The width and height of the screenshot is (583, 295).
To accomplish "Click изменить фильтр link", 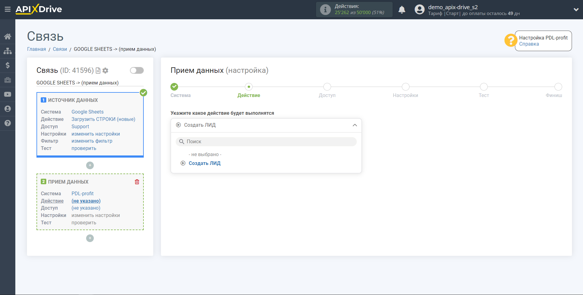I will pyautogui.click(x=92, y=141).
